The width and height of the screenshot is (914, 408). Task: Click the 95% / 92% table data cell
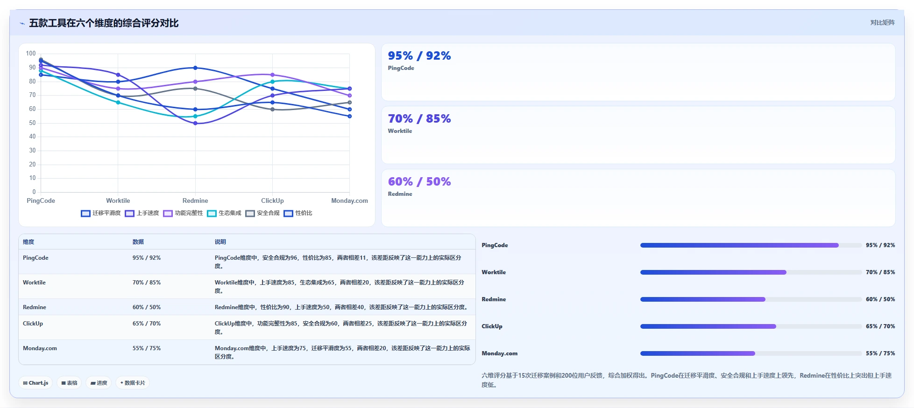tap(147, 258)
